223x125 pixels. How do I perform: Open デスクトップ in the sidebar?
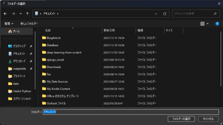tap(19, 46)
